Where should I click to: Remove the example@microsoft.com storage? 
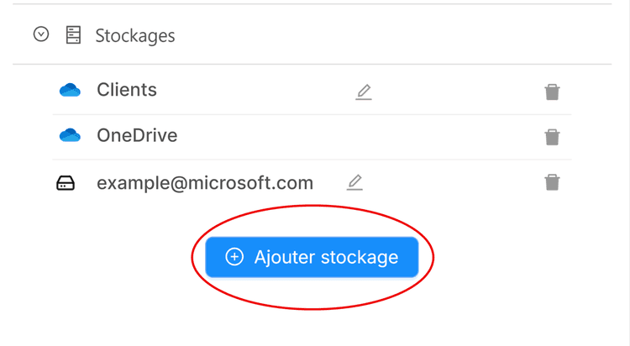552,182
